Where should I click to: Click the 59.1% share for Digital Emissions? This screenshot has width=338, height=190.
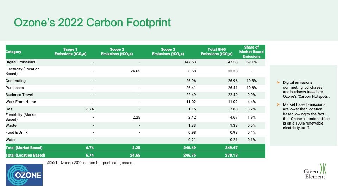point(251,62)
